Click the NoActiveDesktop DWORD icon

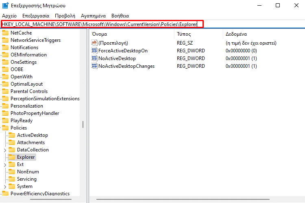94,58
